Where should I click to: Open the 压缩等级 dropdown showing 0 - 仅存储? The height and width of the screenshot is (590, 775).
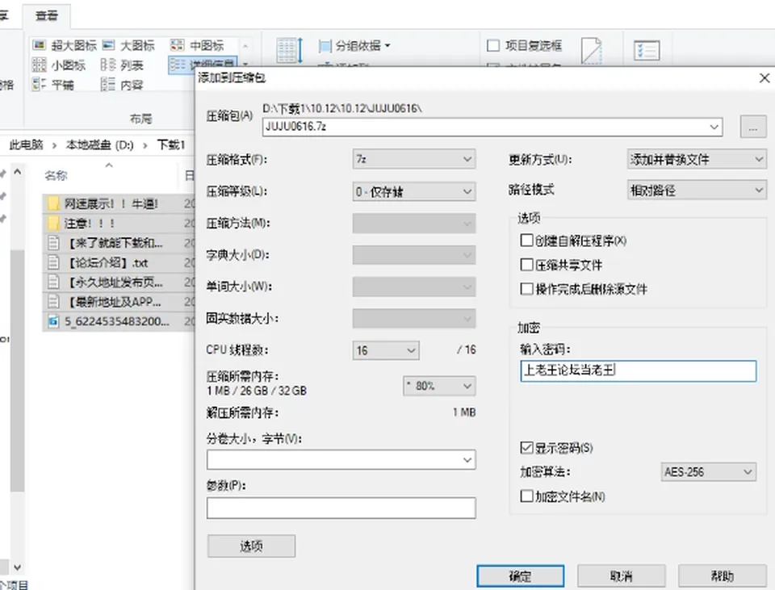[x=414, y=191]
